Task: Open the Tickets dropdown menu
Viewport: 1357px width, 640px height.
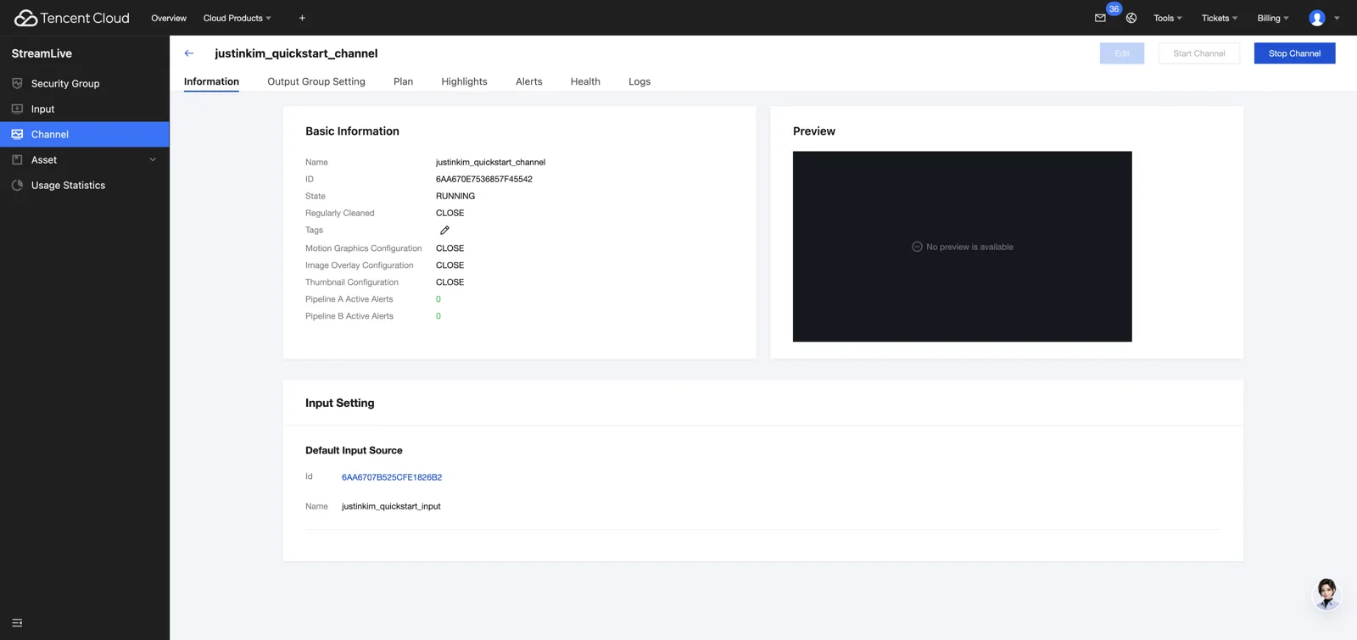Action: tap(1220, 18)
